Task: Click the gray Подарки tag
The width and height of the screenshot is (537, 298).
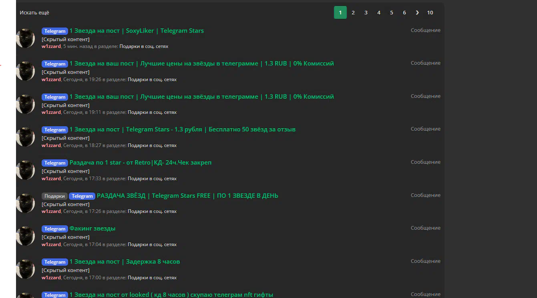Action: 54,196
